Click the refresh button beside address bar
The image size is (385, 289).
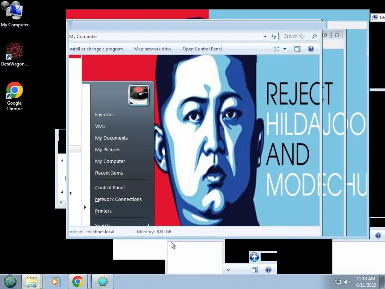tap(274, 37)
